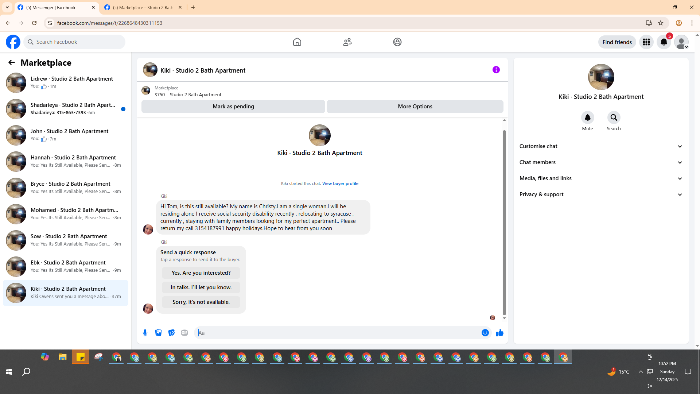Open the Facebook notifications bell
Viewport: 700px width, 394px height.
pyautogui.click(x=664, y=42)
